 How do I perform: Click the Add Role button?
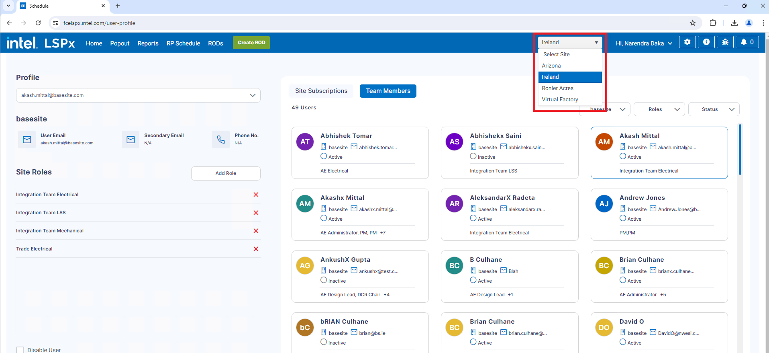(x=226, y=173)
